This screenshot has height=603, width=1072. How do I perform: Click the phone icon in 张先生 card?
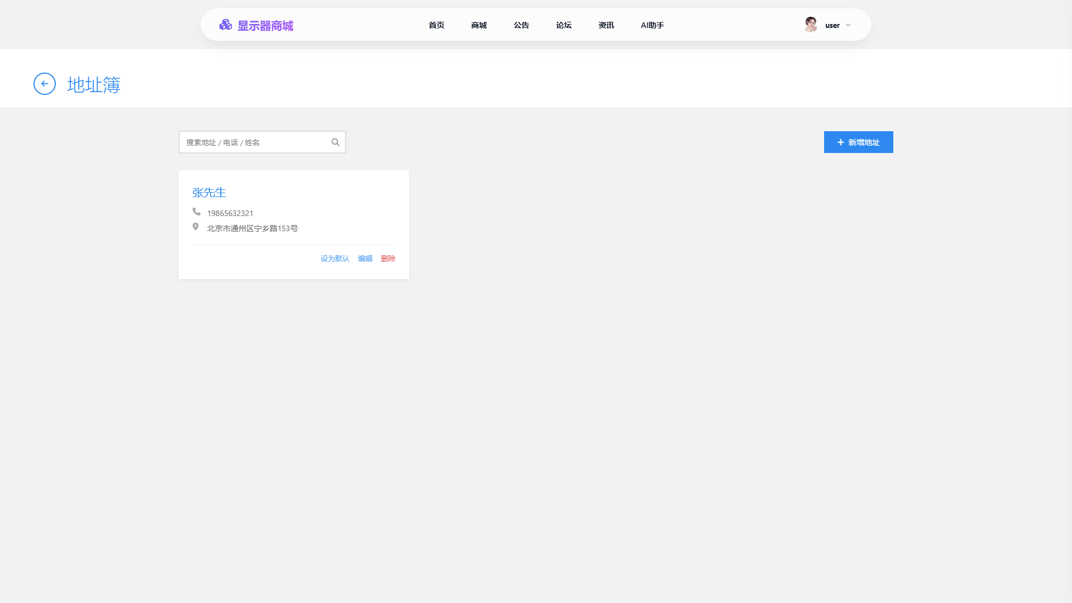tap(197, 212)
